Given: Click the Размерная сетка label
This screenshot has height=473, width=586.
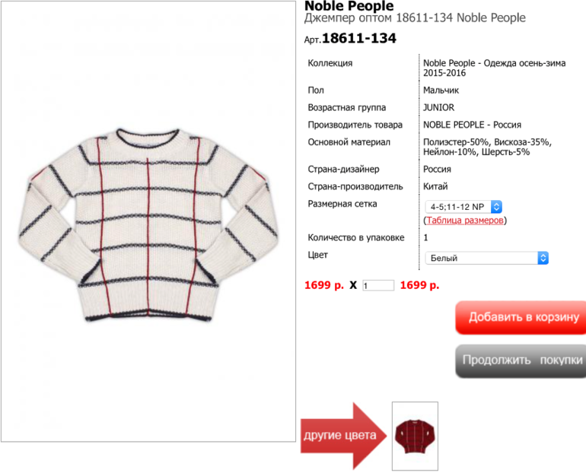Looking at the screenshot, I should 342,204.
